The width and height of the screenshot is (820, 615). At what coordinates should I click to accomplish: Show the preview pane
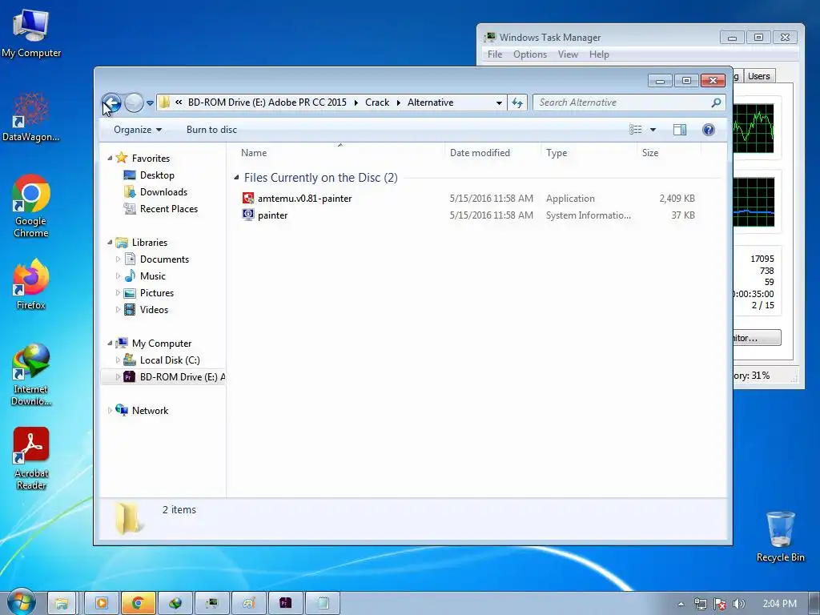(x=680, y=130)
